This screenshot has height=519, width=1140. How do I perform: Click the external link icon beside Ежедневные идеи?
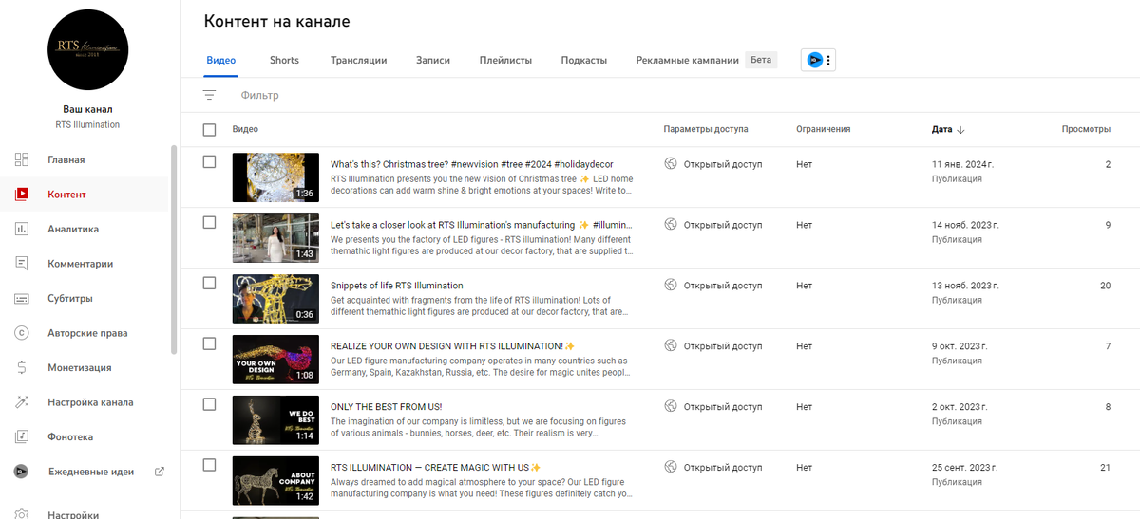click(x=159, y=472)
